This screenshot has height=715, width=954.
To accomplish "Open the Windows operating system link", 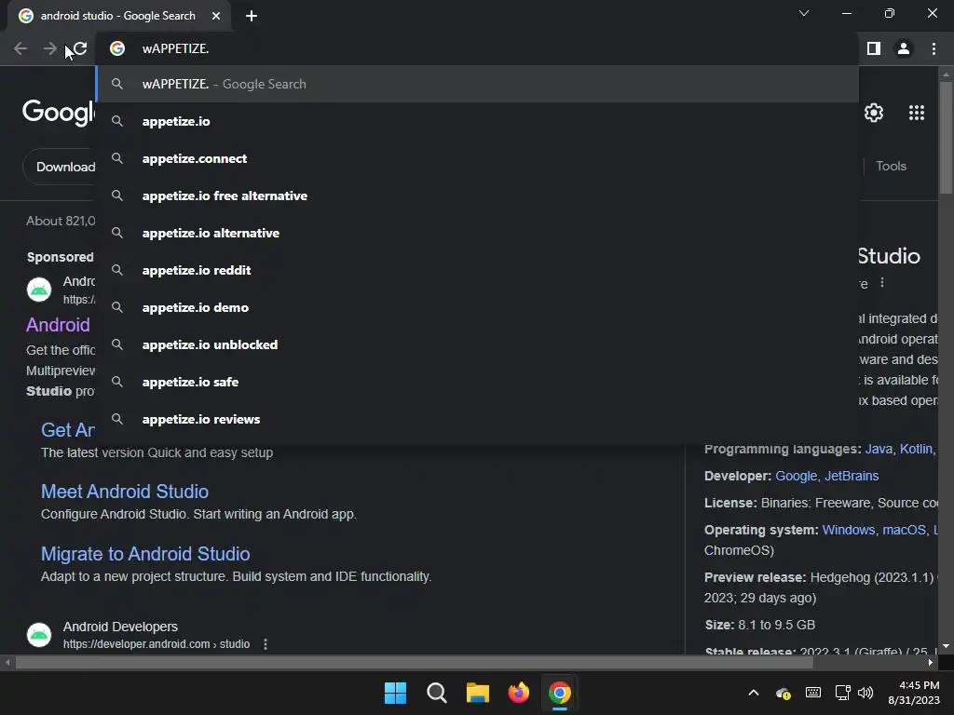I will [x=848, y=530].
